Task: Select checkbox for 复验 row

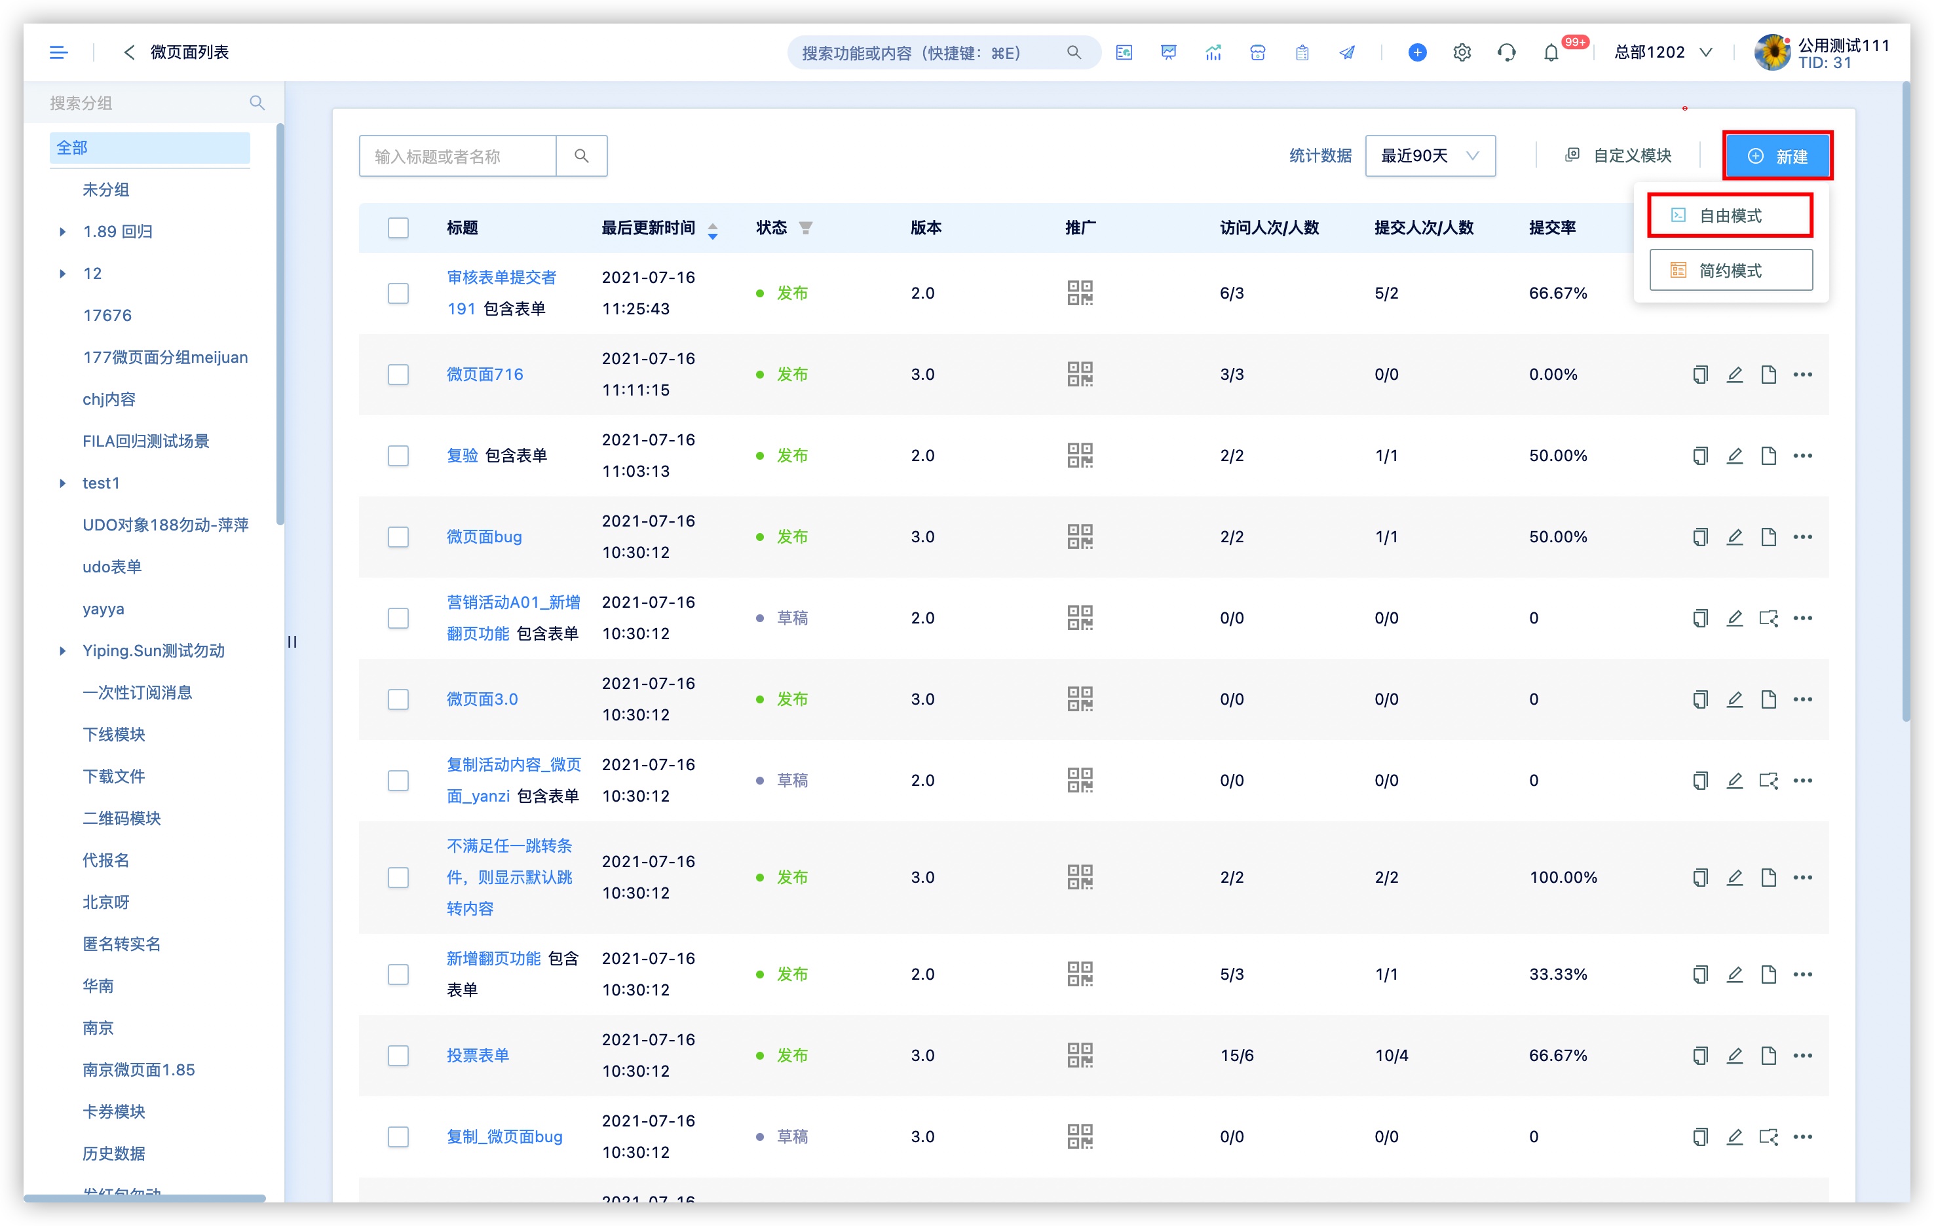Action: 398,455
